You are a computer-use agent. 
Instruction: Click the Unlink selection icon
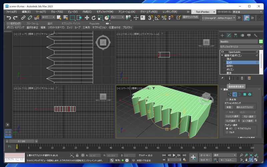(30, 18)
